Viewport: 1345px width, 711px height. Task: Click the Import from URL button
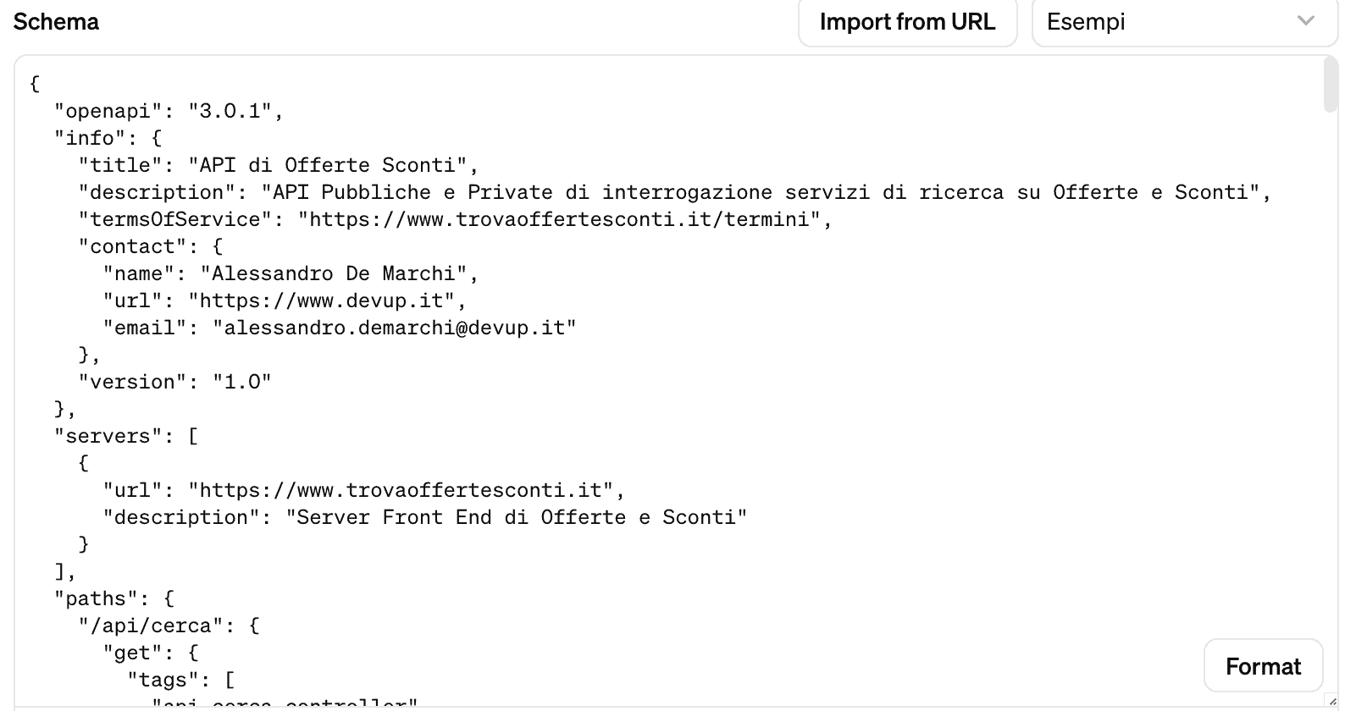907,22
